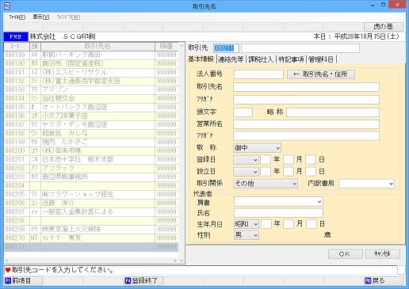Open the ウィンドウ(W) menu
The width and height of the screenshot is (409, 289).
68,17
